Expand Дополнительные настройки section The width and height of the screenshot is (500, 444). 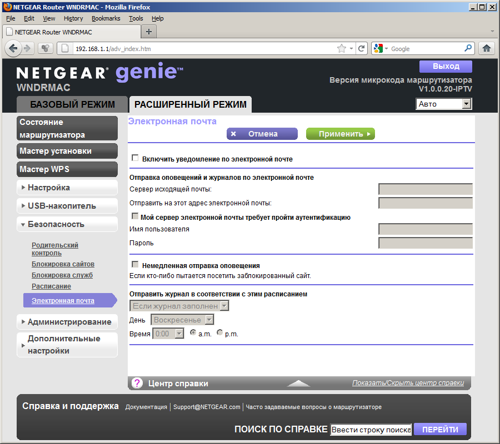pos(67,345)
